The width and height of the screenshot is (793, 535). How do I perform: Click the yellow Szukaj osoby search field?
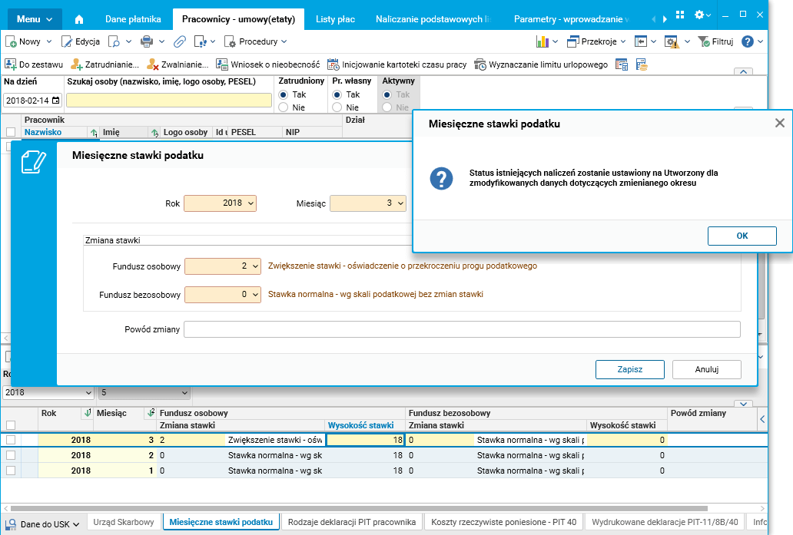(169, 100)
